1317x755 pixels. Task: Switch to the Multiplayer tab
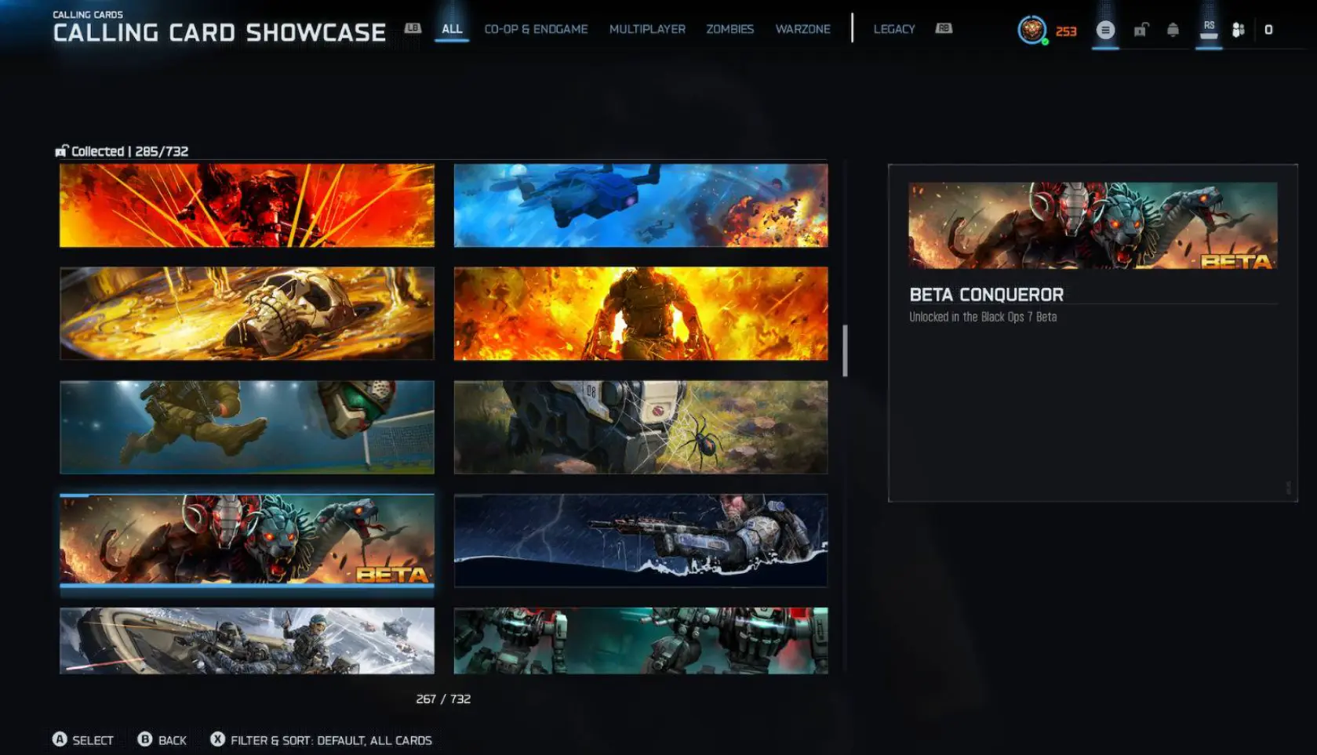pyautogui.click(x=647, y=29)
